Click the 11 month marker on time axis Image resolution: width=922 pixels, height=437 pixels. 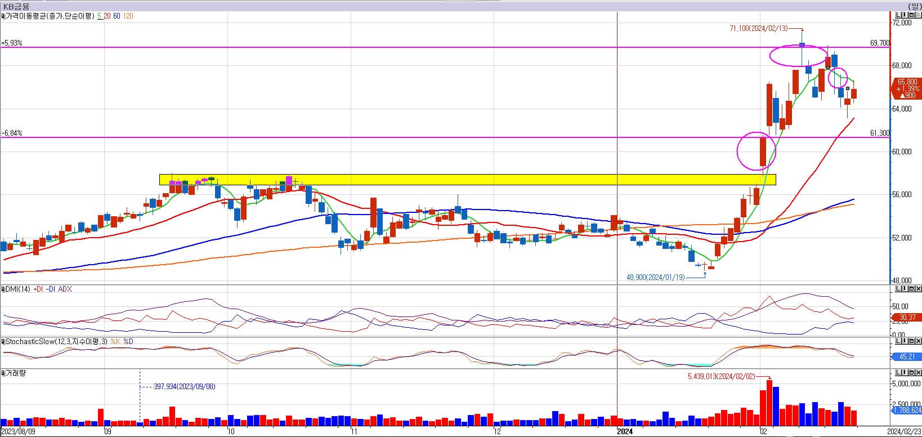353,432
